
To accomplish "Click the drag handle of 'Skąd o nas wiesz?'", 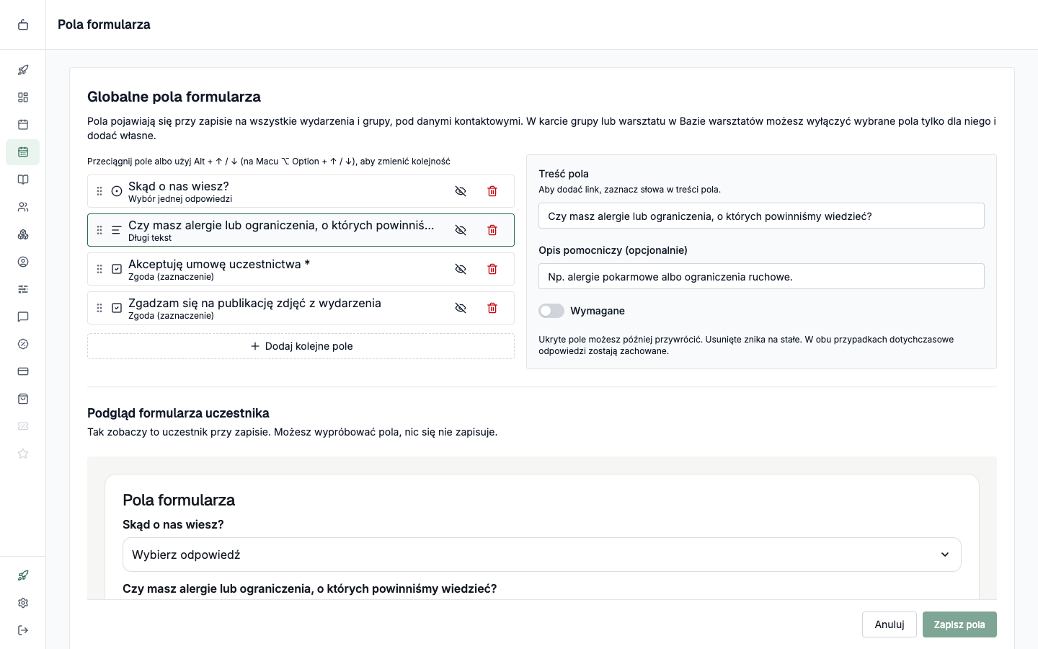I will (x=99, y=191).
